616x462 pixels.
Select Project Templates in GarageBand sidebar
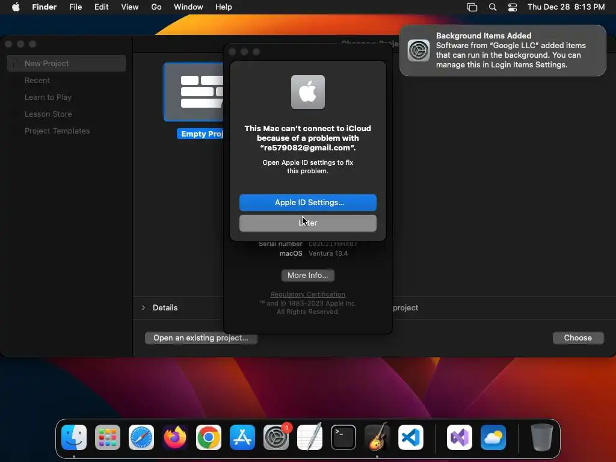click(x=57, y=131)
